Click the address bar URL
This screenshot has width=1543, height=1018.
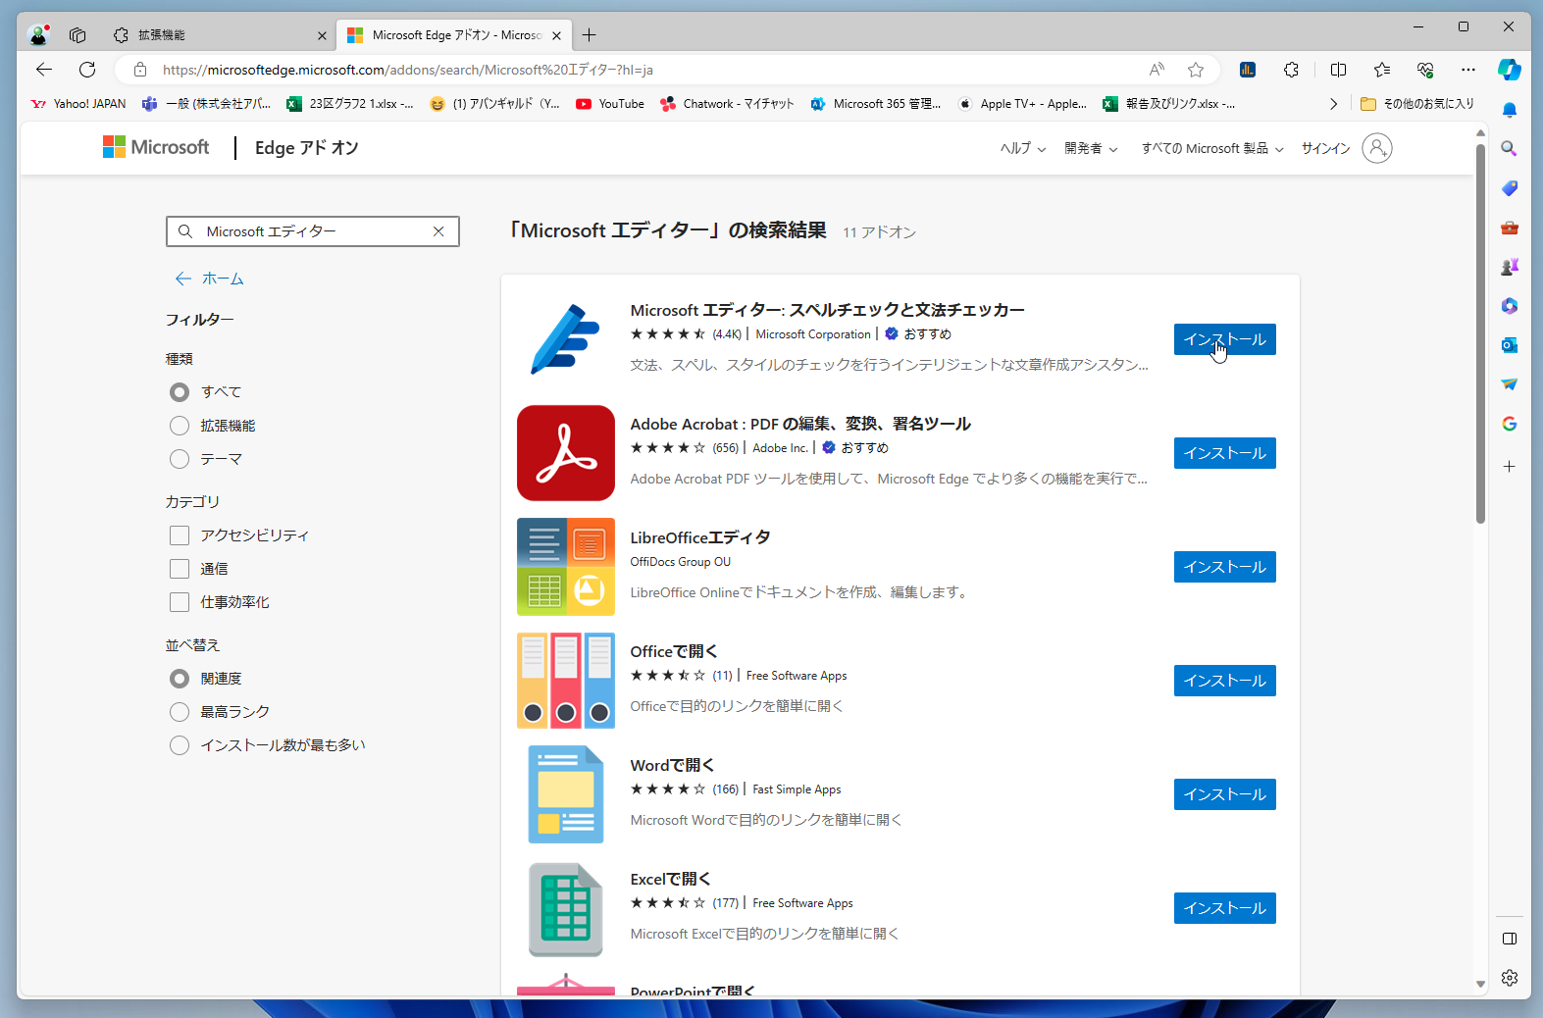pyautogui.click(x=408, y=70)
